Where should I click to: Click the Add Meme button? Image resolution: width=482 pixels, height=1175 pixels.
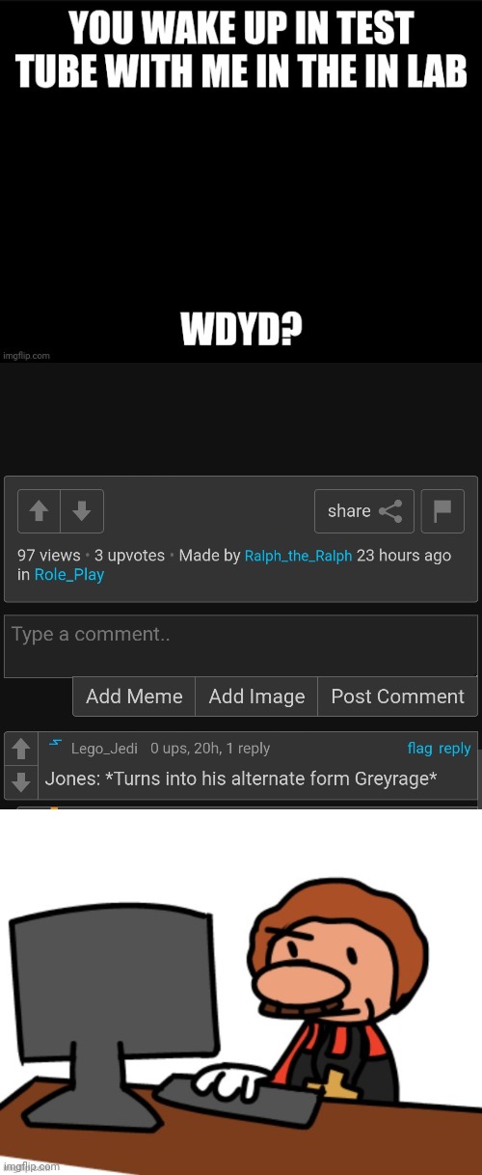[x=134, y=697]
